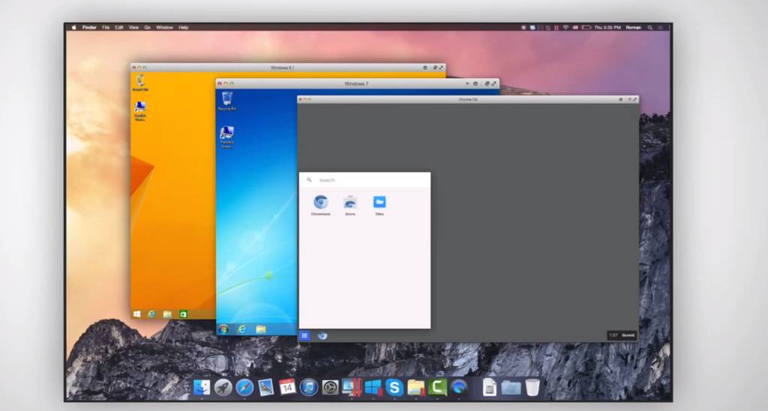This screenshot has height=411, width=768.
Task: Open the Mail stamp icon in Dock
Action: point(266,388)
